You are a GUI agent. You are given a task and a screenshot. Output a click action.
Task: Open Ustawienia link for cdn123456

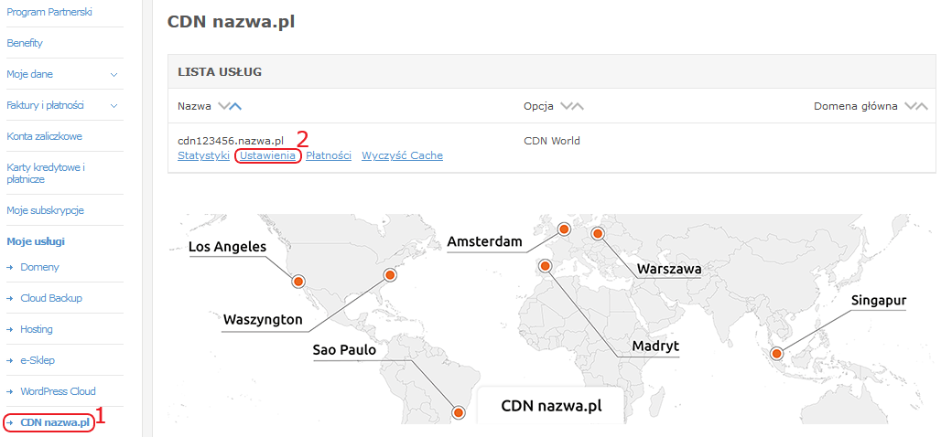[x=267, y=155]
